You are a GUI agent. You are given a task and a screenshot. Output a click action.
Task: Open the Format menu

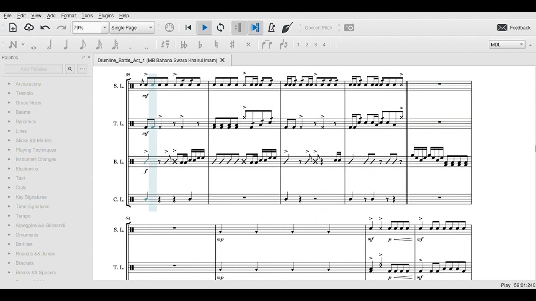(69, 15)
